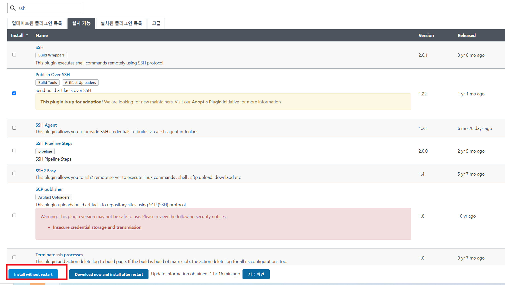This screenshot has height=285, width=505.
Task: Click the Build Wrappers category tag
Action: pos(51,55)
